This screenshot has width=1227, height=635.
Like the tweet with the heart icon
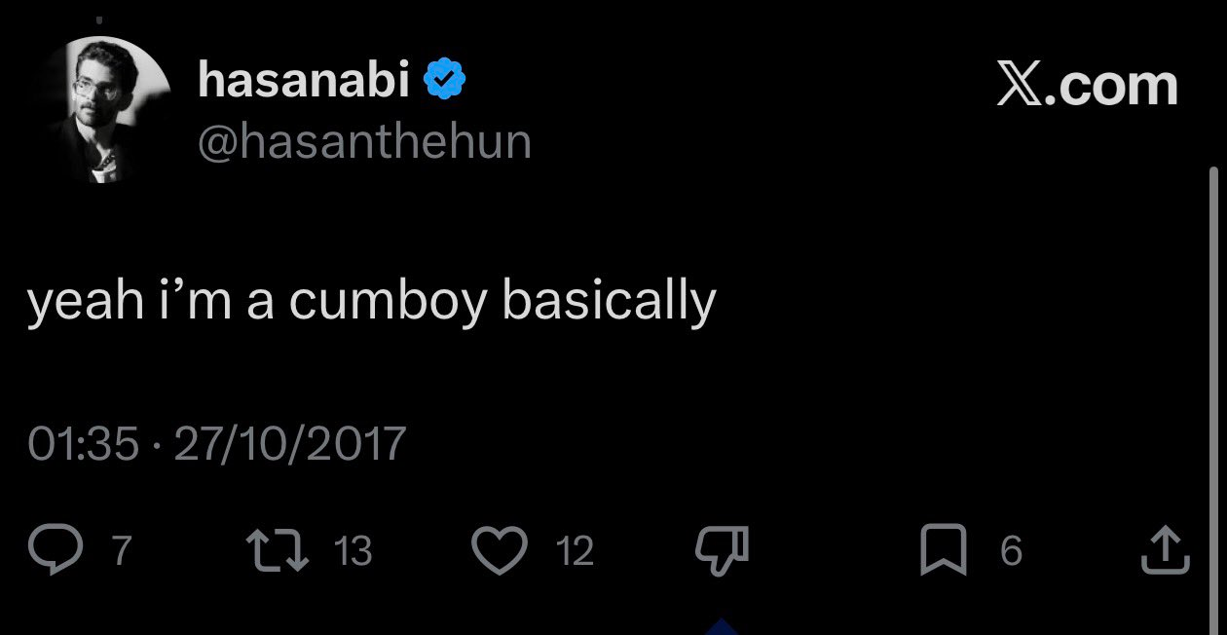500,551
